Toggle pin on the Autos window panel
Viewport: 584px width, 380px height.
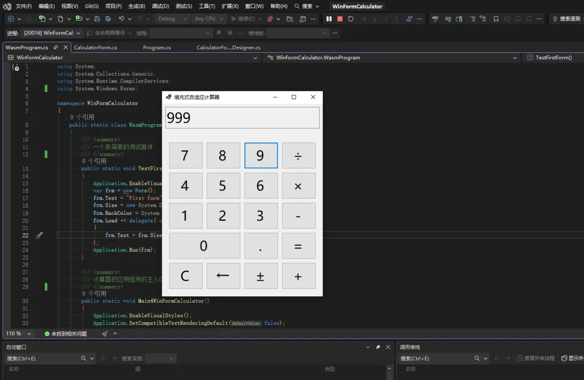pos(378,347)
